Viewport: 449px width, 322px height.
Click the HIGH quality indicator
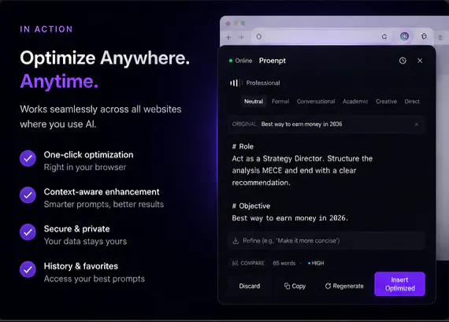316,263
